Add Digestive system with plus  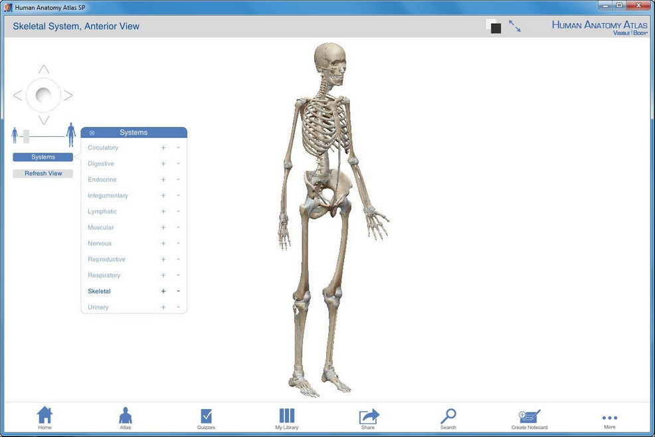point(163,163)
